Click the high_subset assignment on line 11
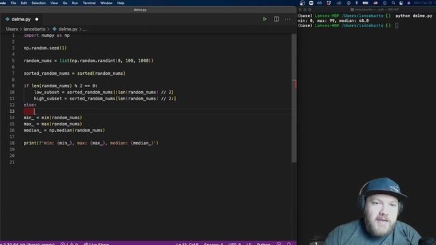The height and width of the screenshot is (245, 436). click(x=105, y=99)
